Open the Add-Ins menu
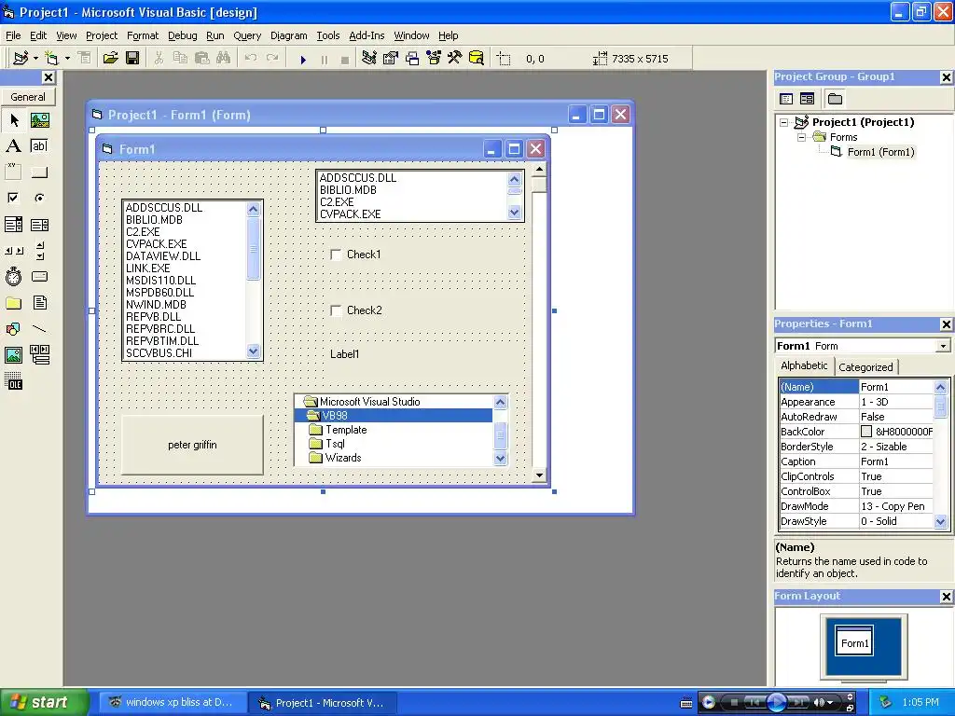955x716 pixels. point(367,35)
